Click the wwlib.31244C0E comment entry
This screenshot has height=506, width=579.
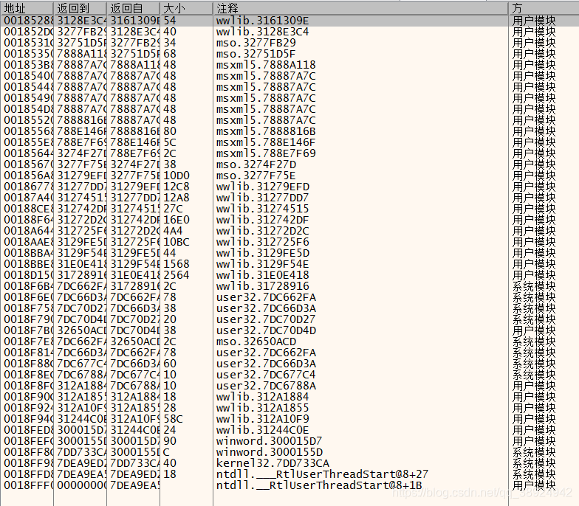[x=262, y=430]
